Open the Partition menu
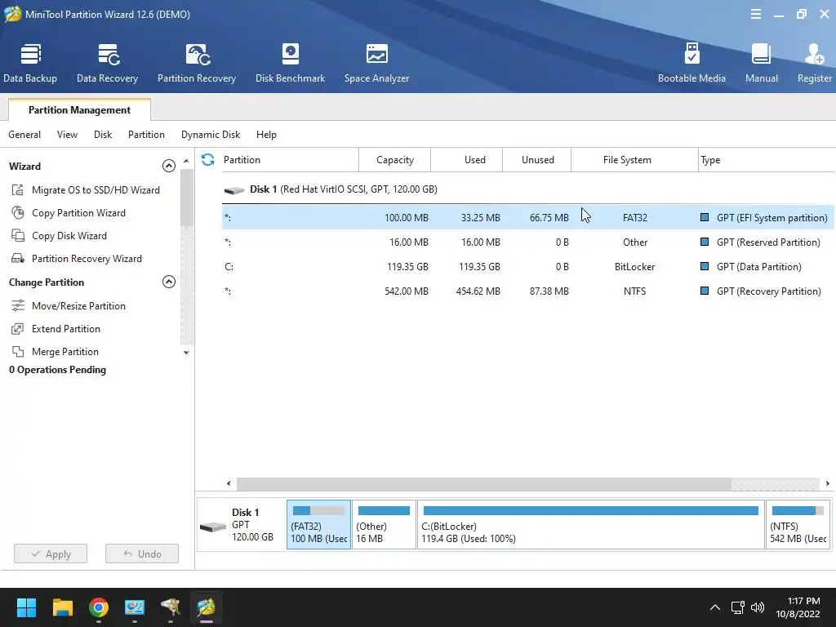This screenshot has width=836, height=627. coord(146,135)
